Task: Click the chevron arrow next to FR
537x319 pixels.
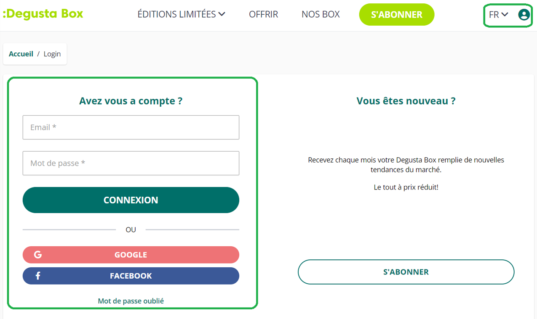Action: point(505,14)
